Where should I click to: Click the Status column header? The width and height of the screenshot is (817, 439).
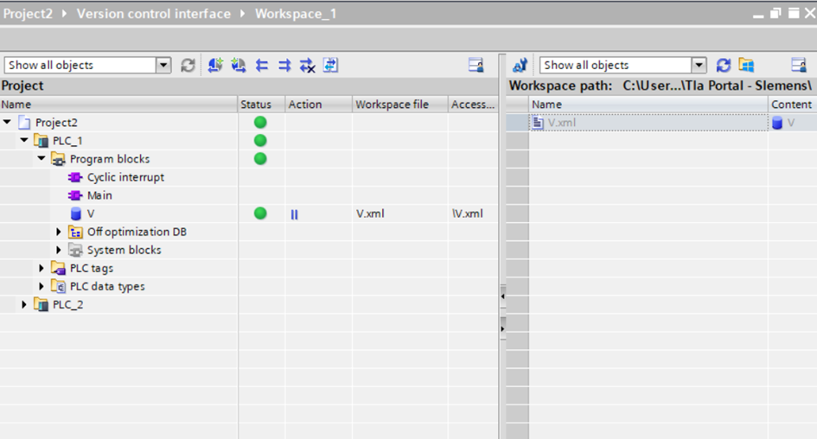click(256, 105)
